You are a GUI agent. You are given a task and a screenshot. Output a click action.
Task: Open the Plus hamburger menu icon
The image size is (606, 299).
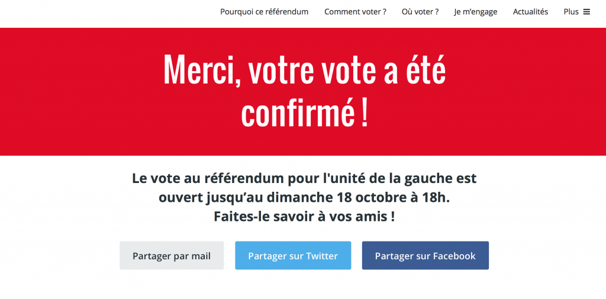pos(586,12)
